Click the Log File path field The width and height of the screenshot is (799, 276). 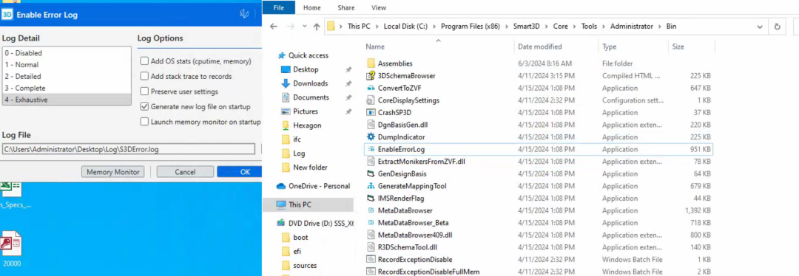click(129, 149)
